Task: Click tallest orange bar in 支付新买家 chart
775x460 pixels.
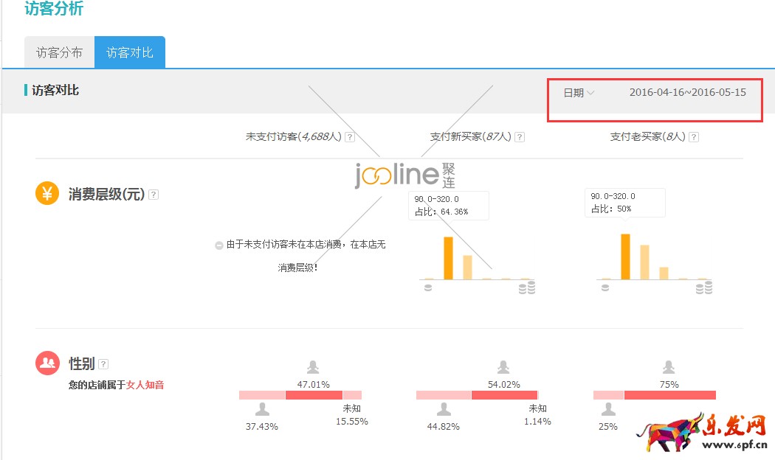Action: [448, 258]
